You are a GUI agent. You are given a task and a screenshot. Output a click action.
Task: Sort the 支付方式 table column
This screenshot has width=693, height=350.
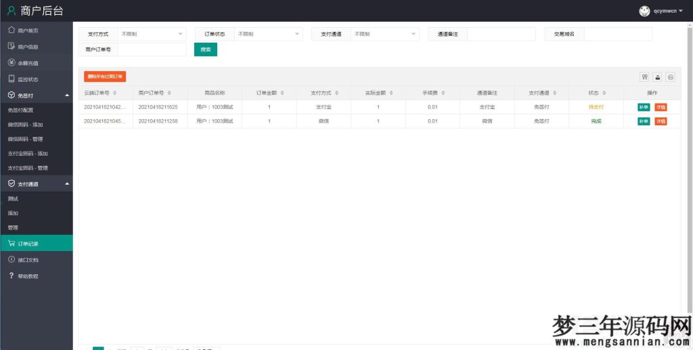(336, 93)
